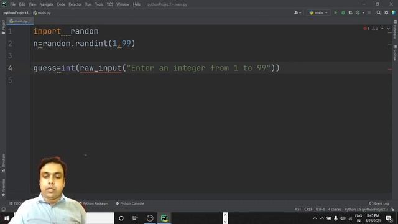Click the word import on line 1

tap(47, 31)
